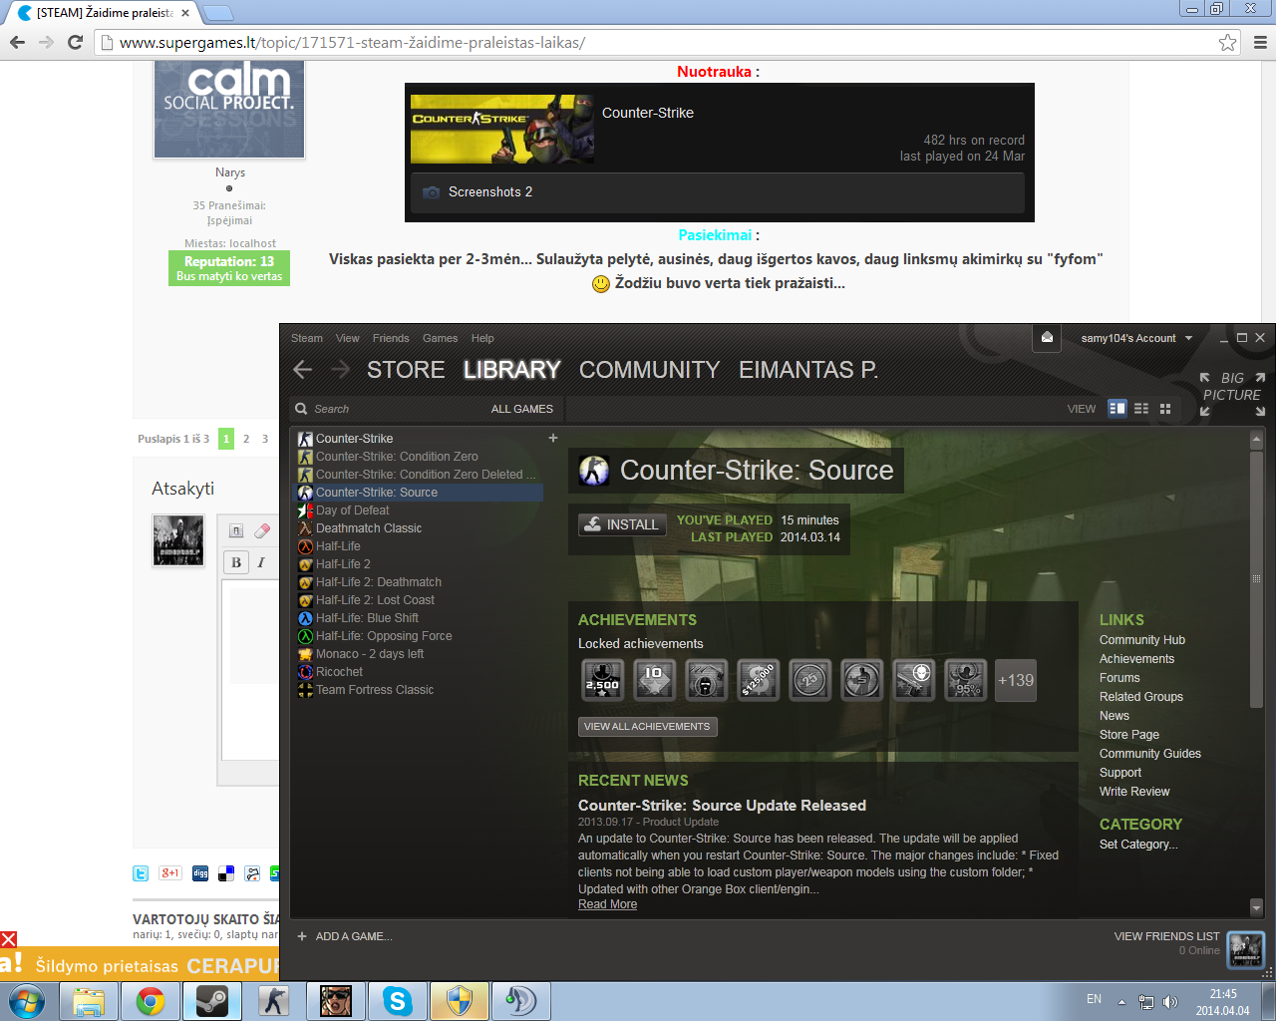This screenshot has height=1021, width=1276.
Task: Toggle italic formatting in reply editor
Action: [x=261, y=562]
